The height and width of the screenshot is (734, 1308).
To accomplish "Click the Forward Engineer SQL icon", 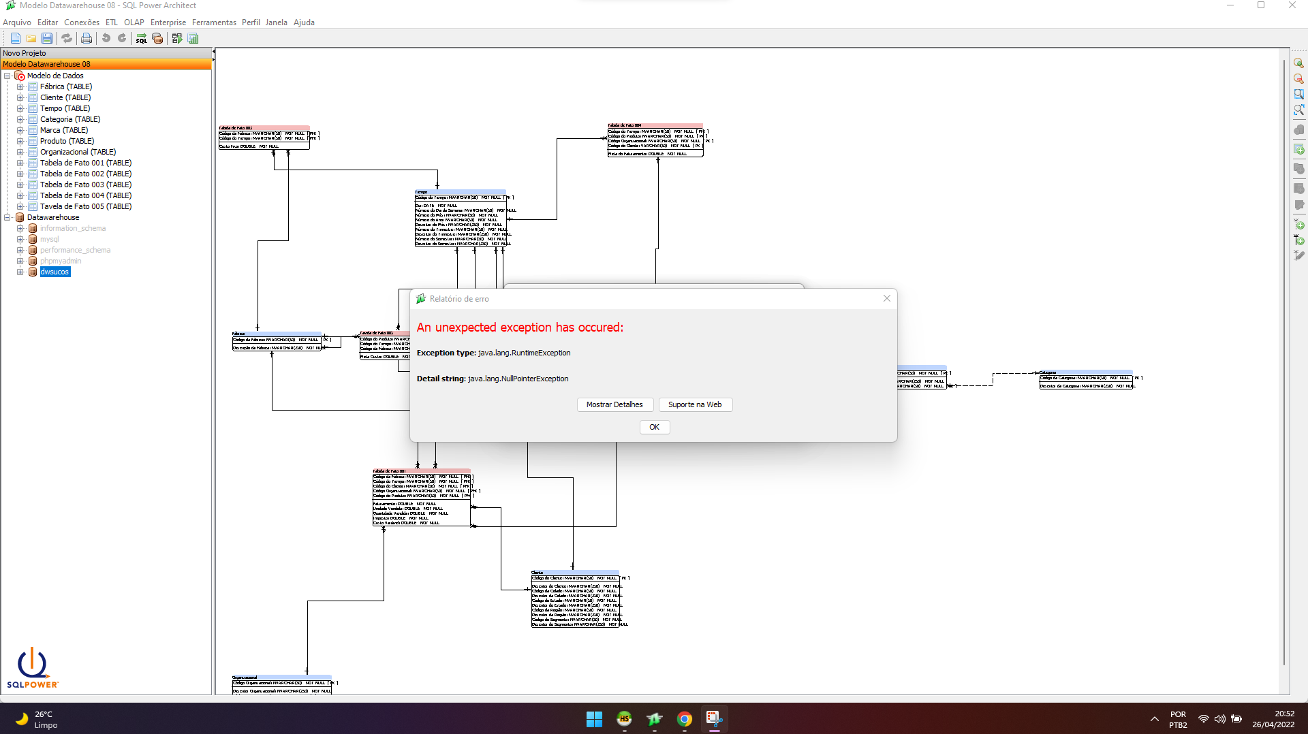I will coord(142,39).
